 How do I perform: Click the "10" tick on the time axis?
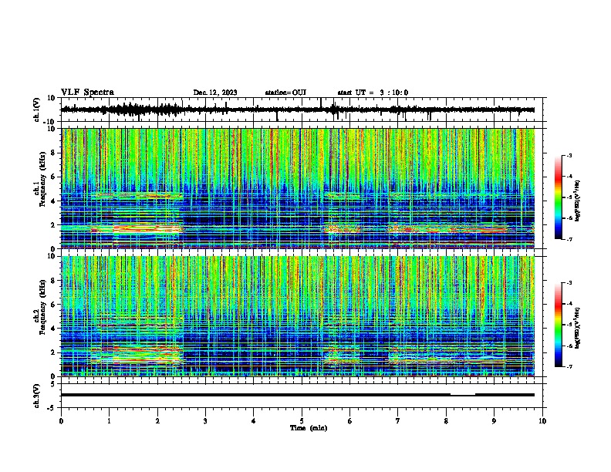(542, 421)
